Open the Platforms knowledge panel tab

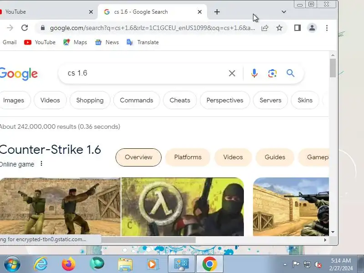[x=188, y=157]
